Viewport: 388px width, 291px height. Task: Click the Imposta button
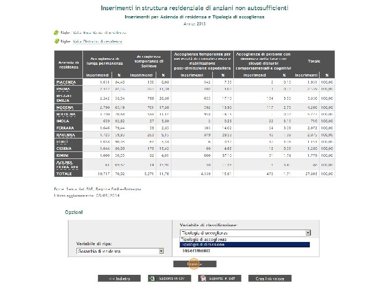point(195,264)
